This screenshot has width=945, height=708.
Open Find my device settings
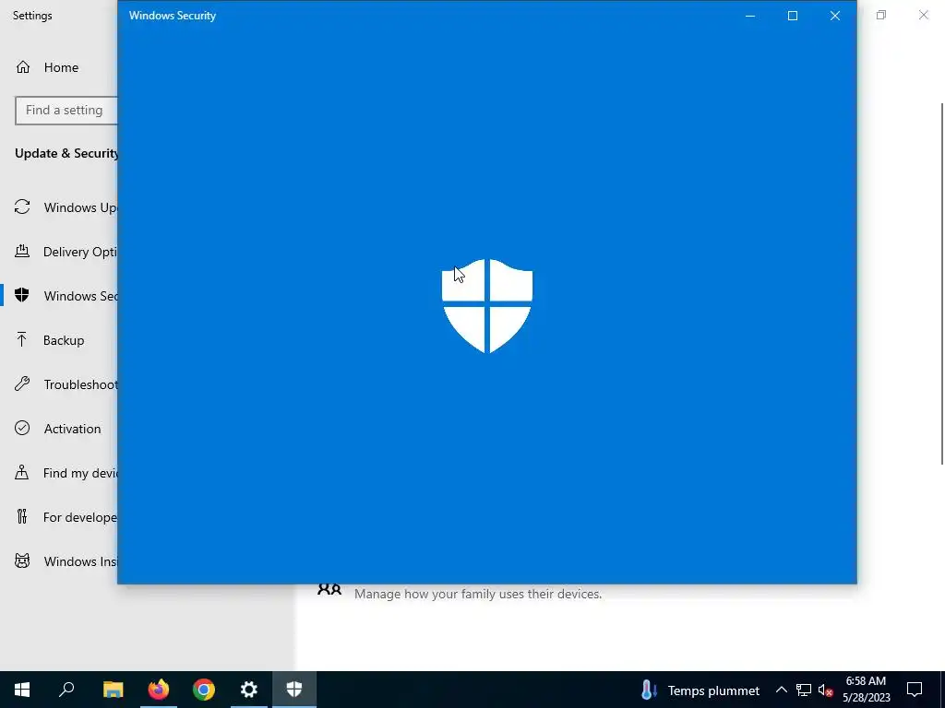(58, 473)
